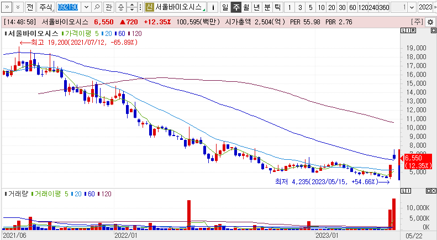Switch chart to daily (일) period
The width and height of the screenshot is (437, 240).
pyautogui.click(x=225, y=7)
